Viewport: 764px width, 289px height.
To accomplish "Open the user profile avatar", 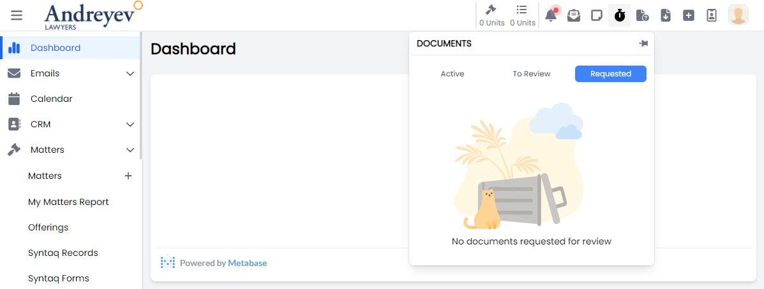I will (738, 15).
